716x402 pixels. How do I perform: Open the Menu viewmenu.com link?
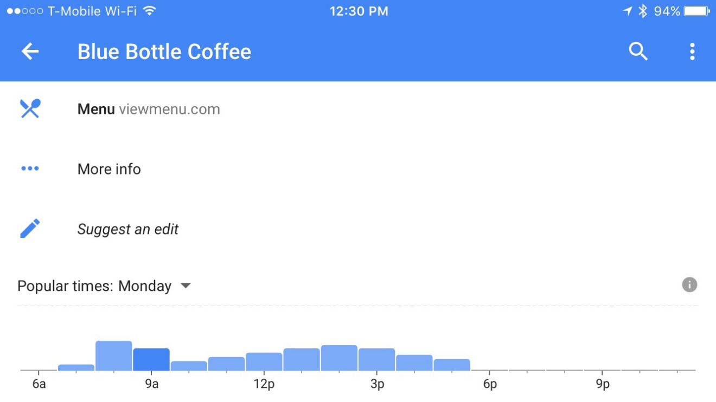pos(149,109)
